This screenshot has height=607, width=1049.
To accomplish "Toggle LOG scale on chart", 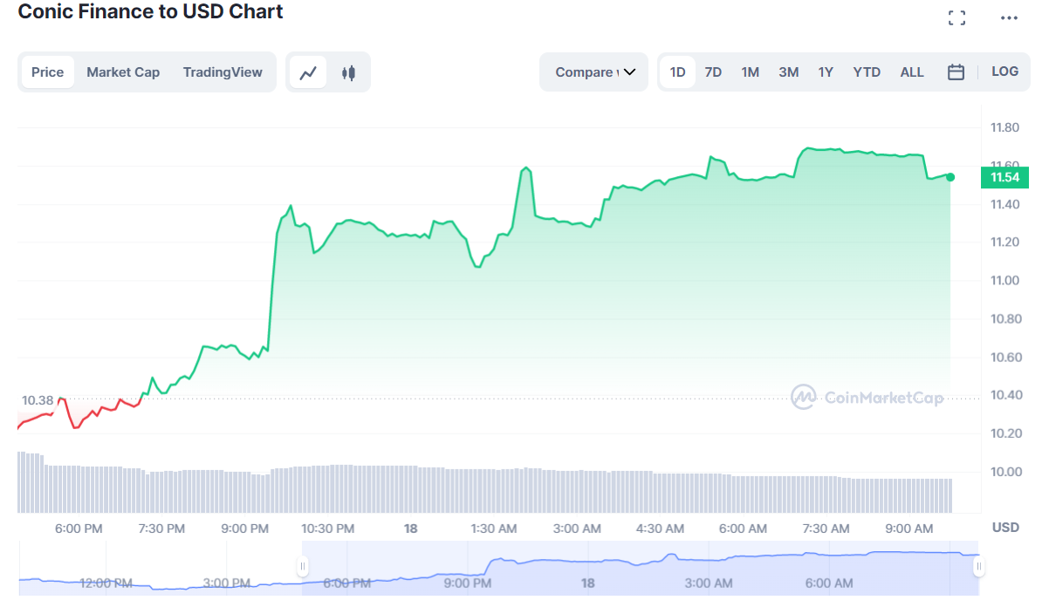I will [x=1005, y=72].
